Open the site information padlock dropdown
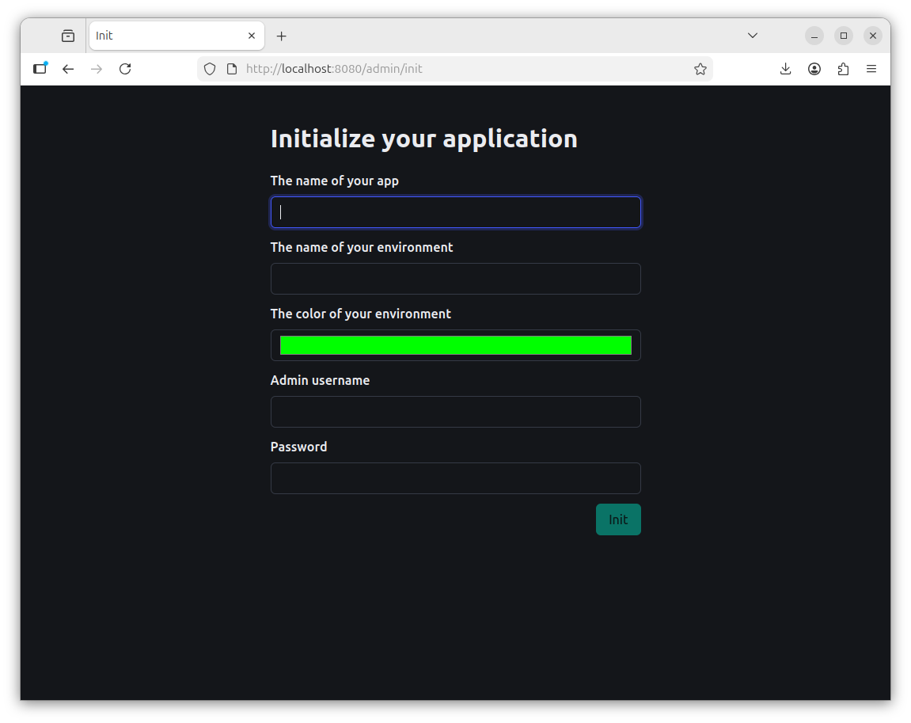The image size is (911, 723). click(x=230, y=69)
